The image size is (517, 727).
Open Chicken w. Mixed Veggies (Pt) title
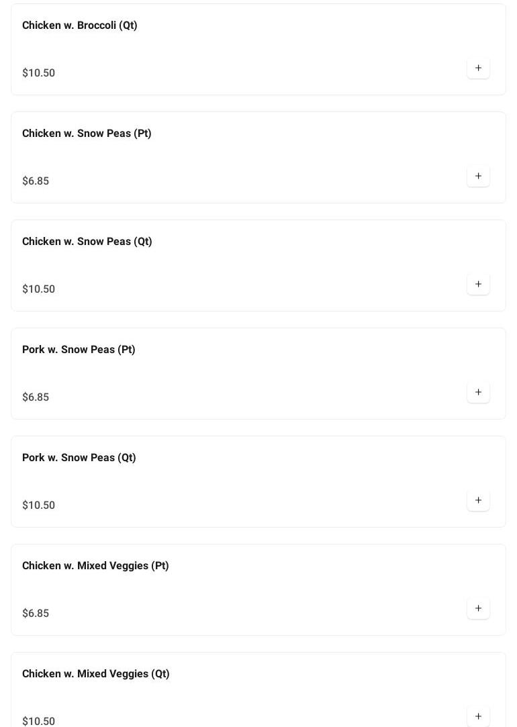click(x=95, y=566)
